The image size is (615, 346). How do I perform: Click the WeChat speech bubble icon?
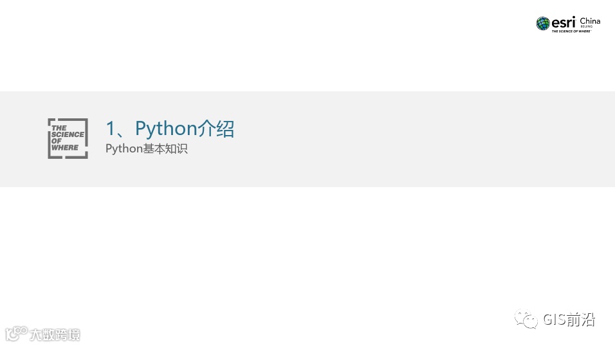[x=526, y=319]
